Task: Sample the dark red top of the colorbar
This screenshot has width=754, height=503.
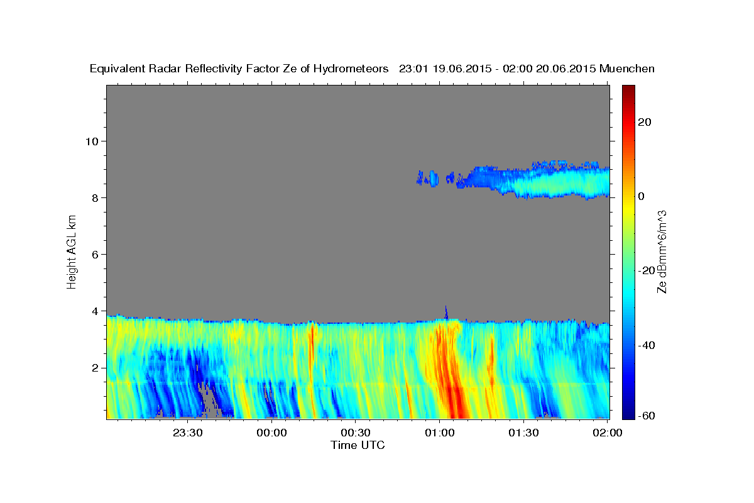Action: tap(628, 89)
